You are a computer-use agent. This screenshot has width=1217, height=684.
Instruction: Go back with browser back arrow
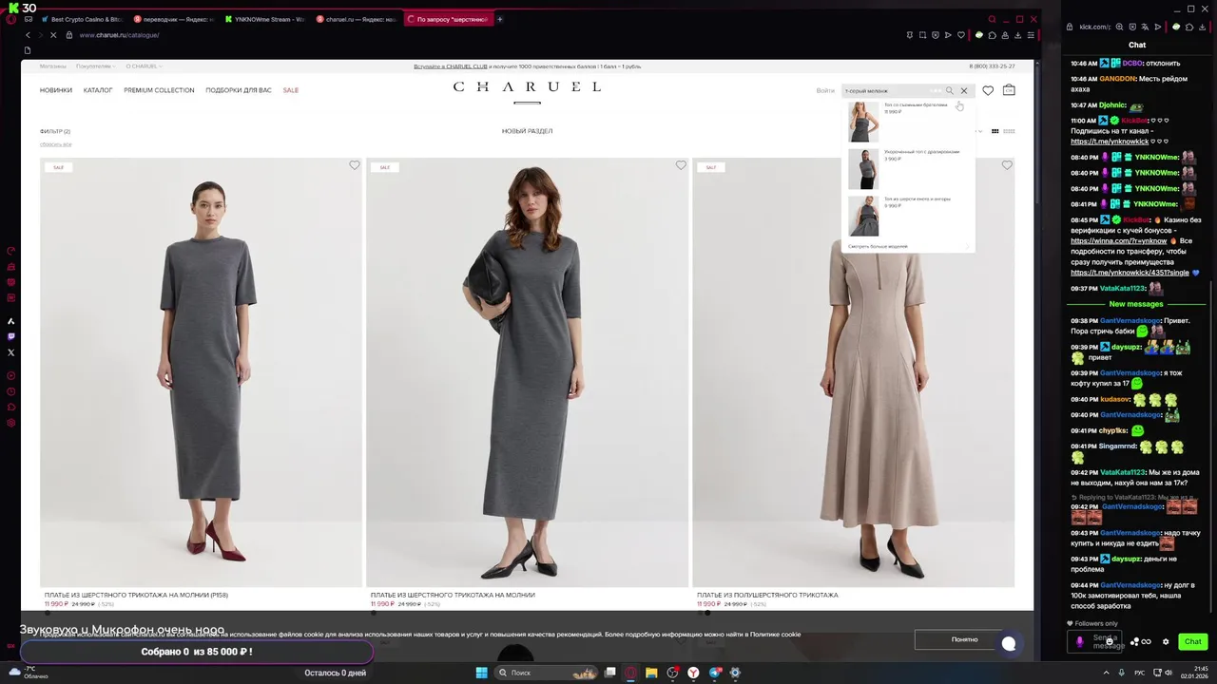28,35
